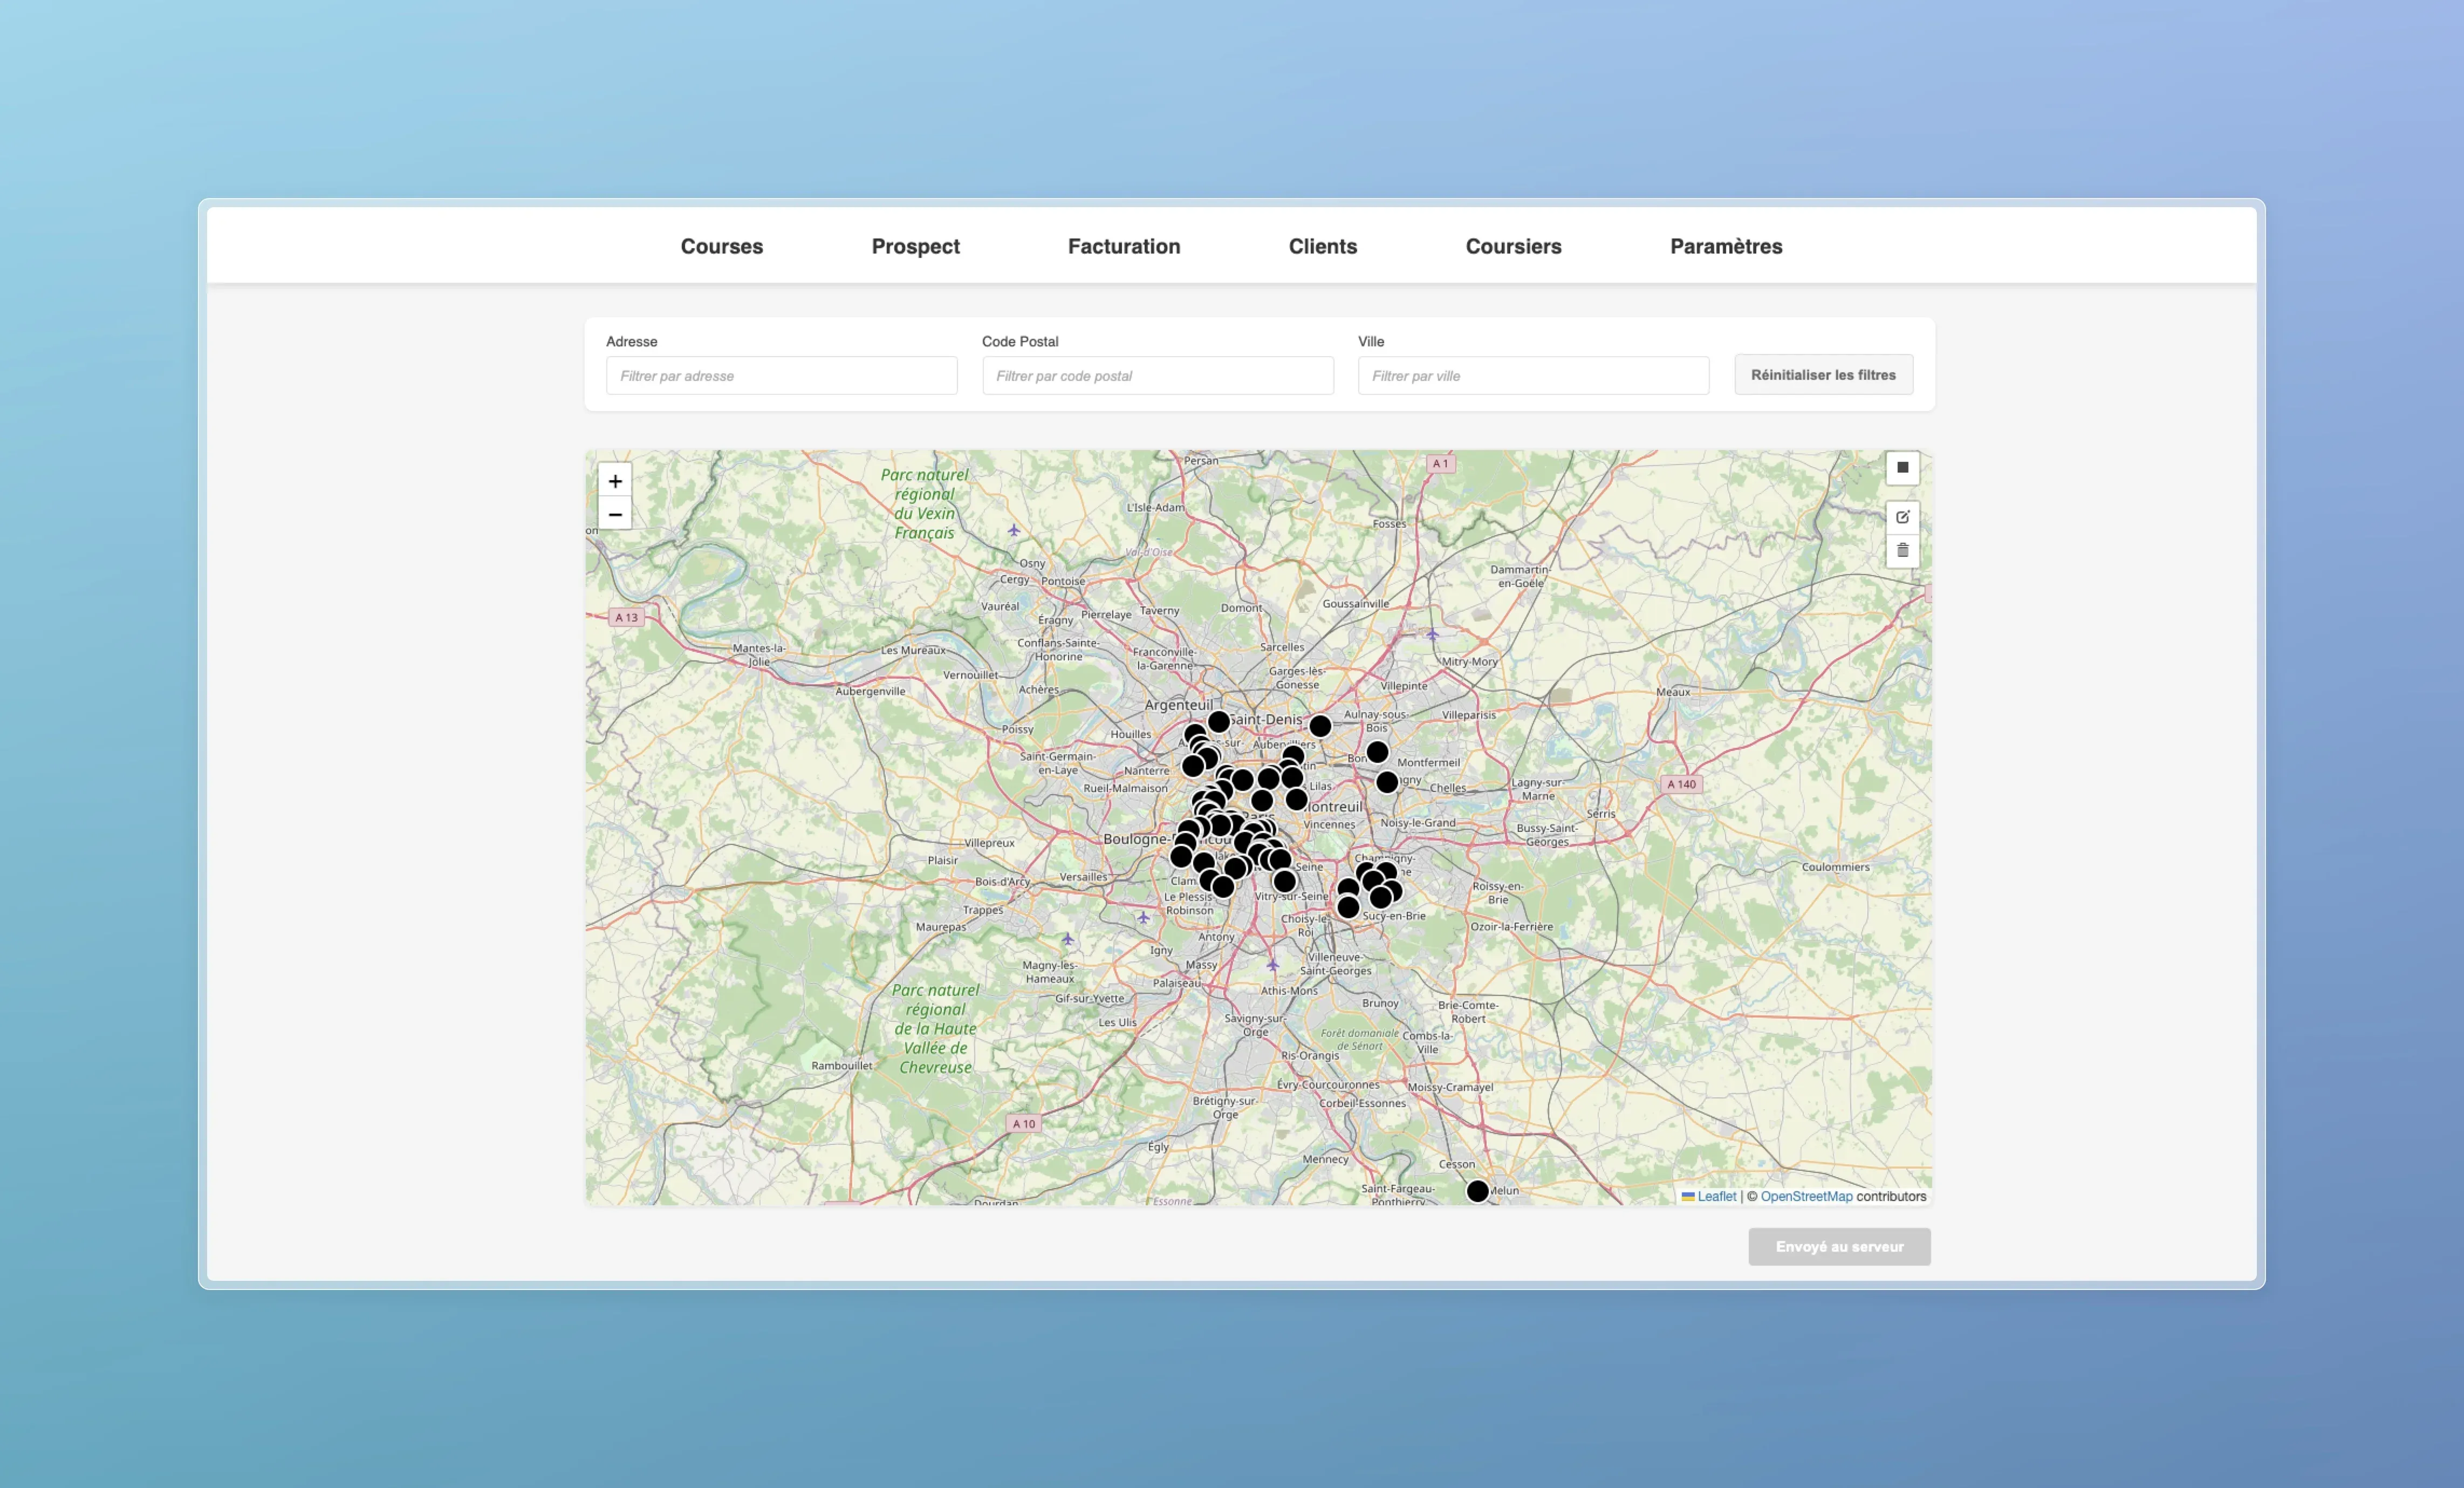The image size is (2464, 1488).
Task: Click the black marker near Melun
Action: tap(1477, 1191)
